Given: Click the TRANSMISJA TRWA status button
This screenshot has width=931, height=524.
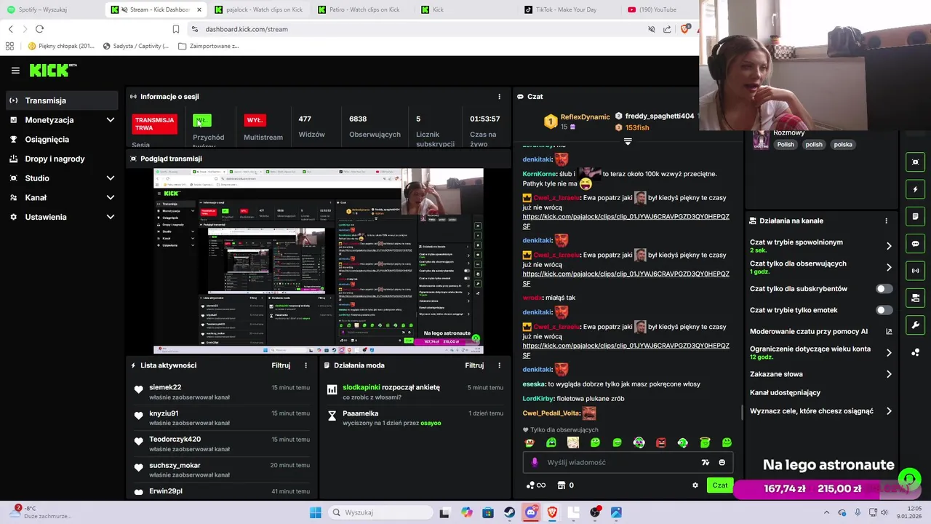Looking at the screenshot, I should tap(154, 124).
